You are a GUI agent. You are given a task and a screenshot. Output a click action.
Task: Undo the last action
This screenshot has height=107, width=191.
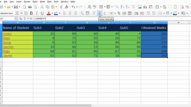click(x=73, y=7)
